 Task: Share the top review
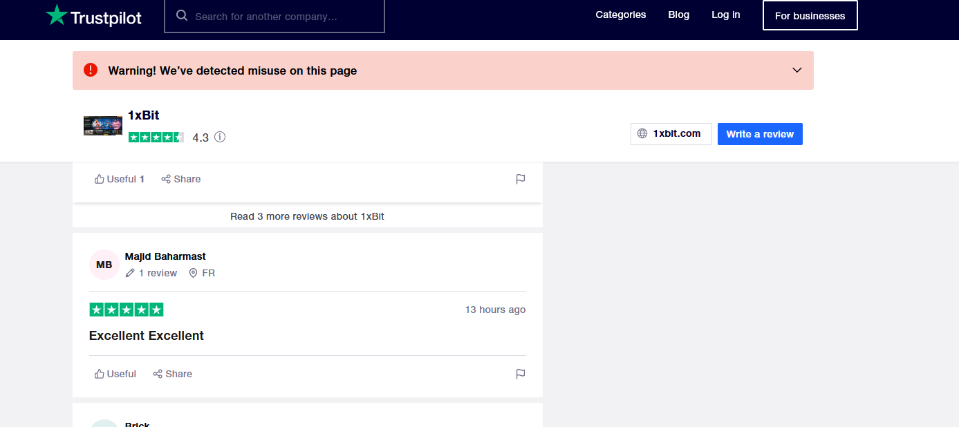point(181,179)
